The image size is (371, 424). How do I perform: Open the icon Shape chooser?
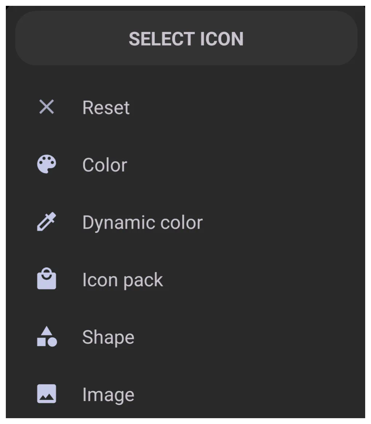(185, 336)
